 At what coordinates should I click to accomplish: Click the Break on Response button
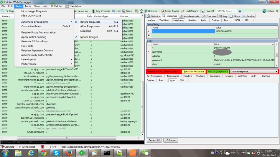coord(194,71)
